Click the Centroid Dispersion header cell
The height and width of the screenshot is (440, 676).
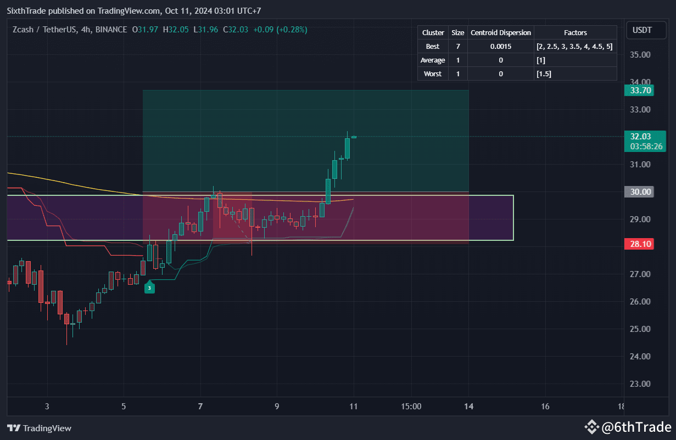(x=500, y=32)
